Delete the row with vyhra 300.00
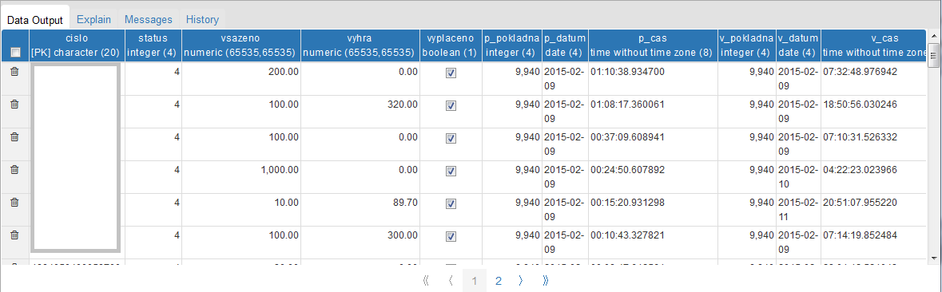This screenshot has height=292, width=942. tap(15, 235)
